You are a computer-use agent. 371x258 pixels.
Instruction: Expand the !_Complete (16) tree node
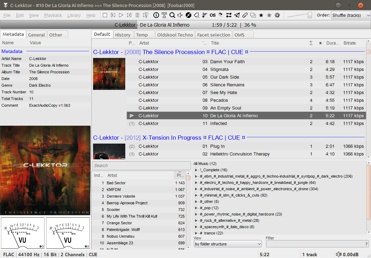(x=197, y=170)
